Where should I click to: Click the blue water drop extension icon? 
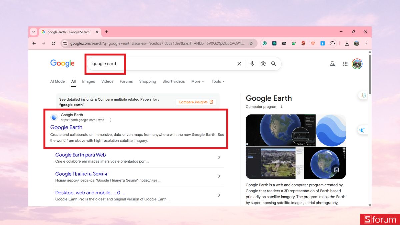[322, 43]
